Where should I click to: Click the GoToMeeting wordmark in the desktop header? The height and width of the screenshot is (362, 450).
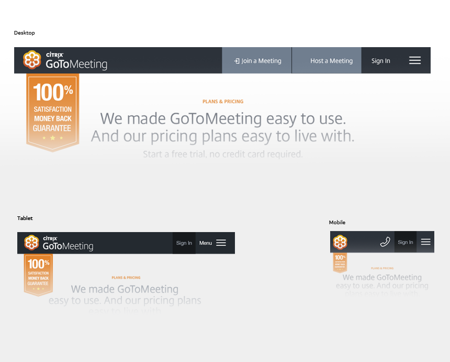point(76,63)
